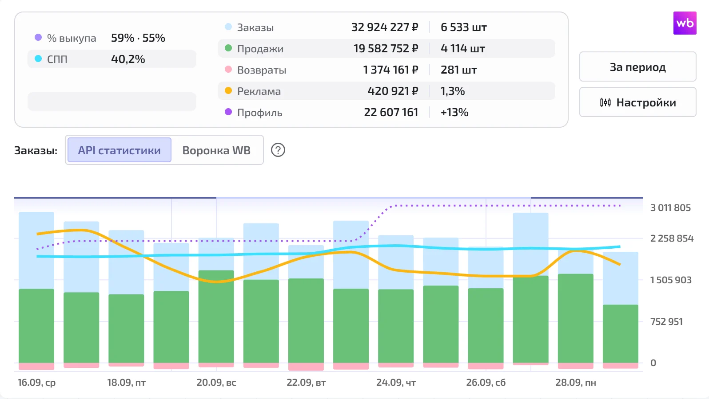Click the +13% profile change value
The height and width of the screenshot is (399, 709).
point(454,112)
